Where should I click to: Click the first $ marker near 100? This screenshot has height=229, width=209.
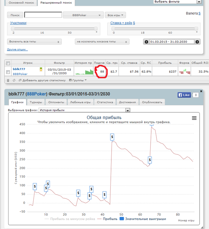click(x=35, y=186)
